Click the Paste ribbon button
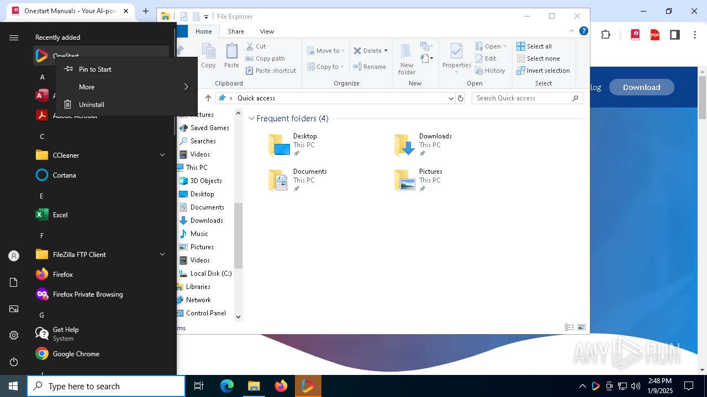 231,56
